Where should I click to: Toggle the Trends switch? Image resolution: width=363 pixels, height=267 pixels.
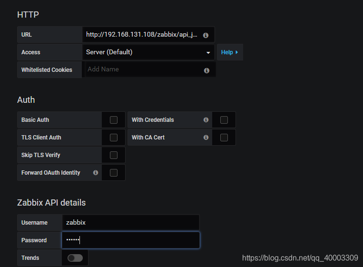(x=75, y=258)
